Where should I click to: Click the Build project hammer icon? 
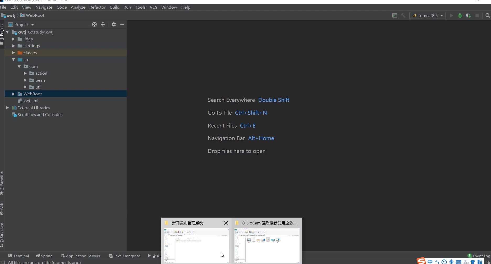click(403, 15)
